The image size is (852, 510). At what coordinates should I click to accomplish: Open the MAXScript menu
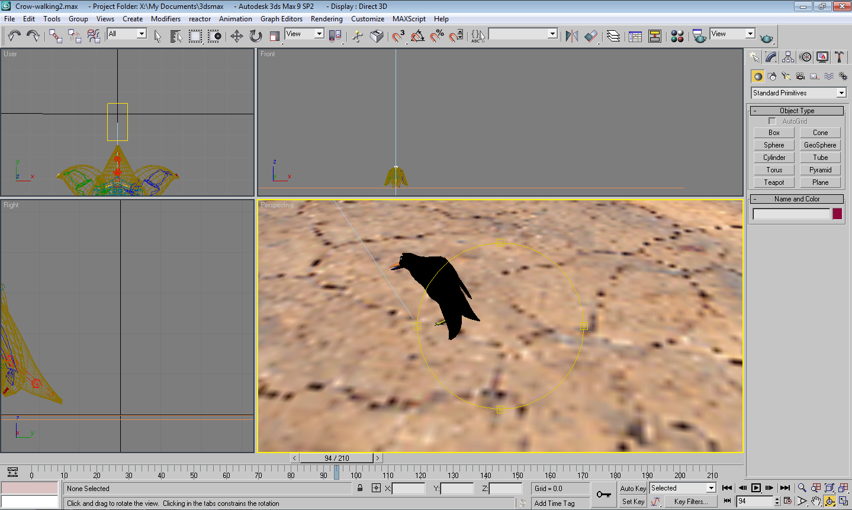[x=409, y=19]
